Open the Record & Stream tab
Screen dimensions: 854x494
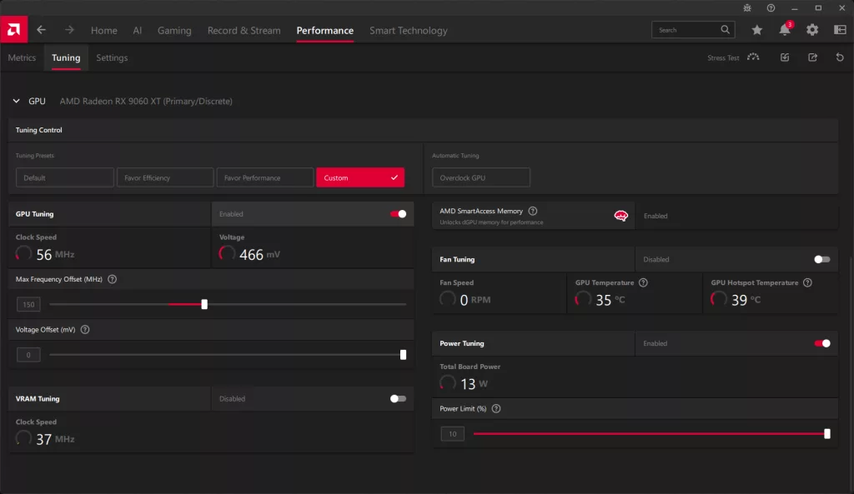[244, 31]
